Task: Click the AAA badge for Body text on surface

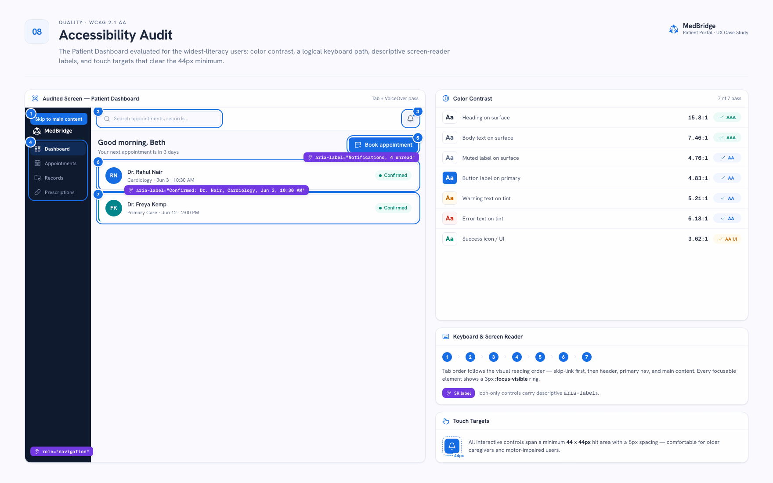Action: [727, 137]
